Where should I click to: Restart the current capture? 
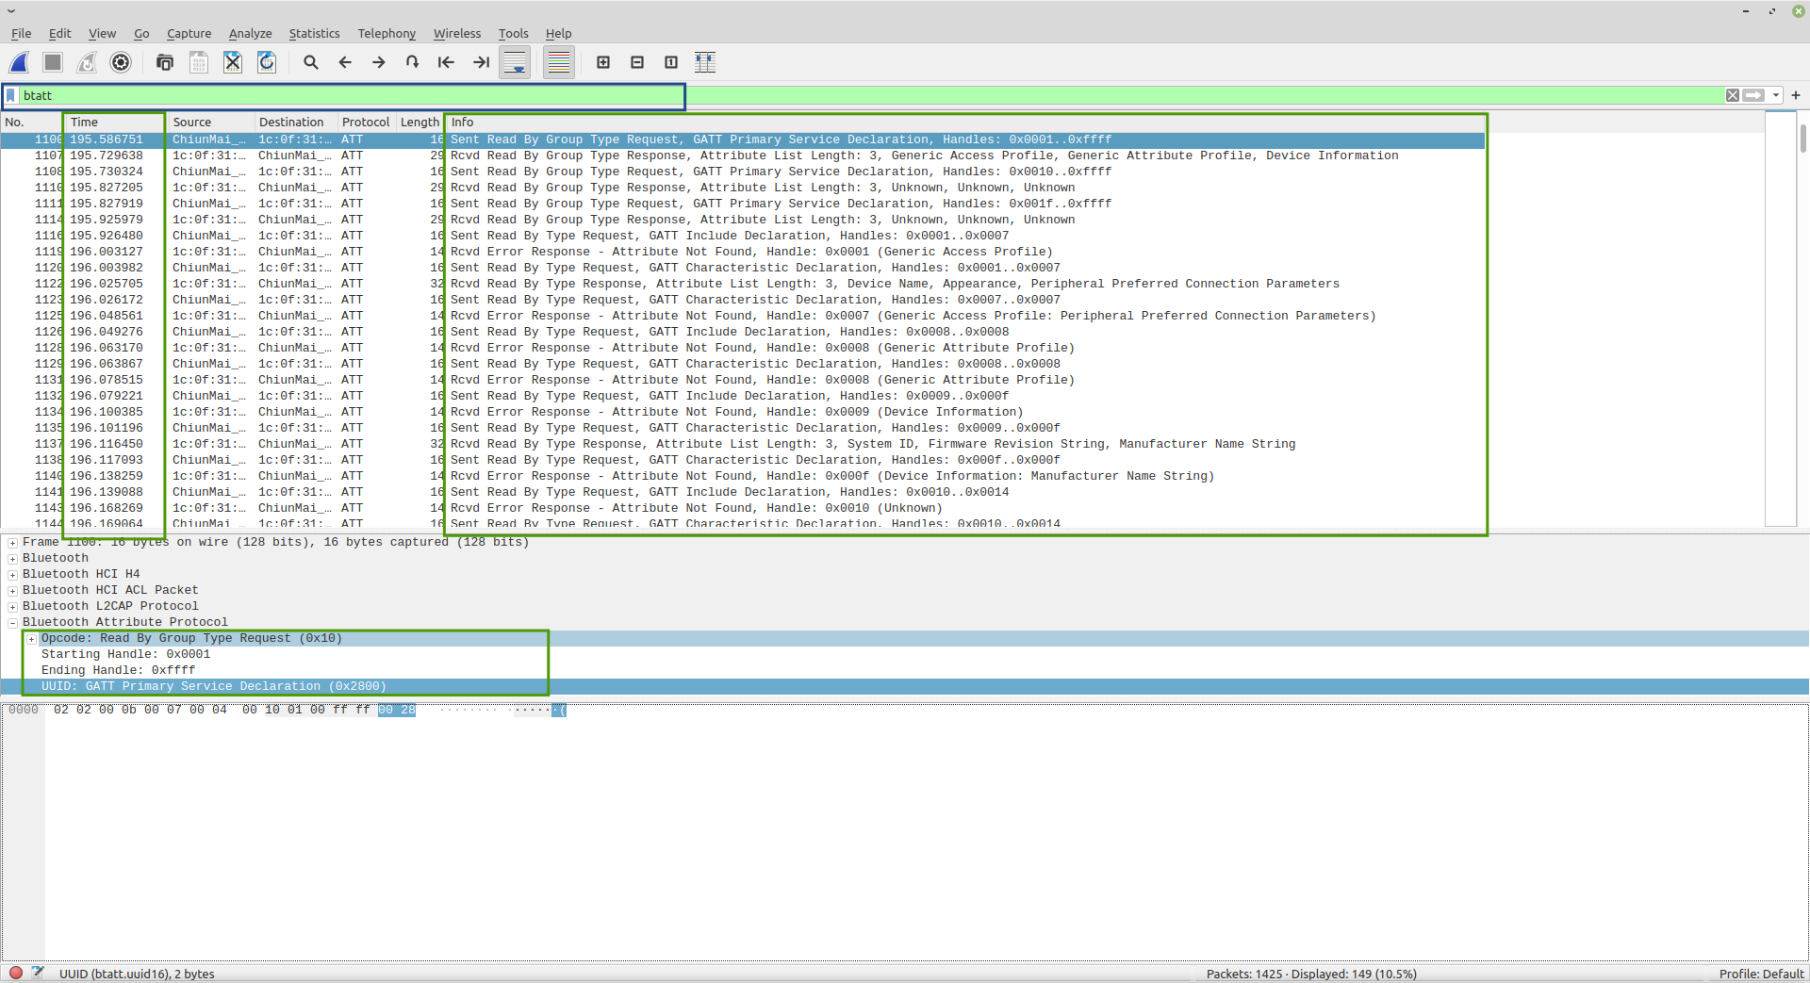pos(87,62)
